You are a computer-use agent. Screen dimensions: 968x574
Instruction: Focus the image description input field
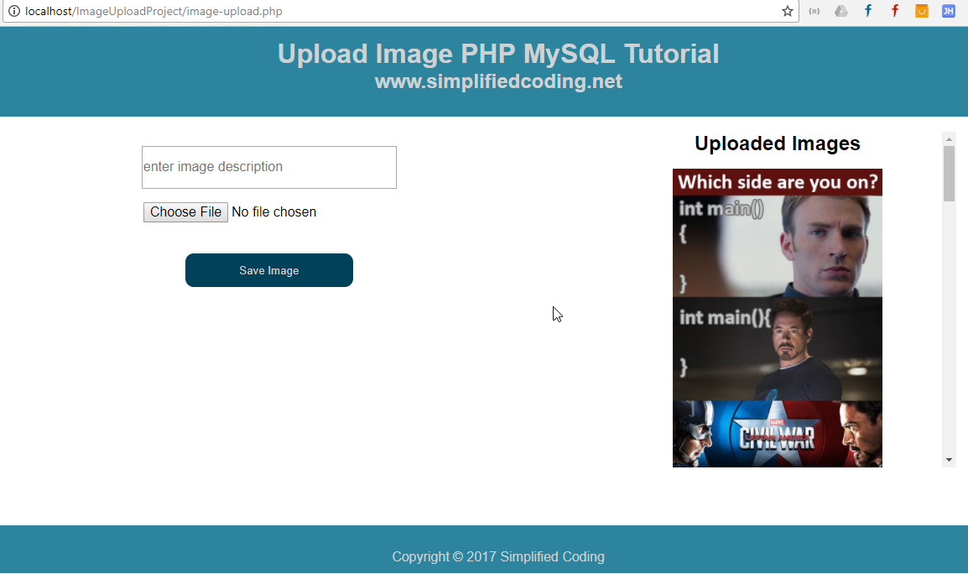[268, 167]
